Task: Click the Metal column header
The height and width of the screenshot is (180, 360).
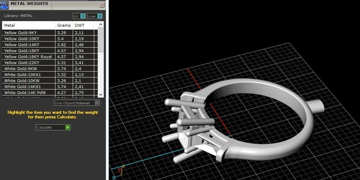Action: pyautogui.click(x=29, y=25)
